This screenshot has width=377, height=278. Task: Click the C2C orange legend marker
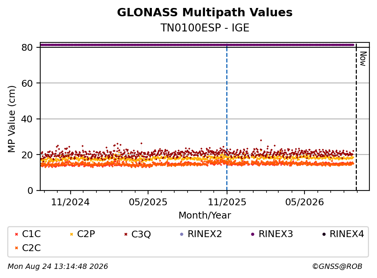pos(16,248)
